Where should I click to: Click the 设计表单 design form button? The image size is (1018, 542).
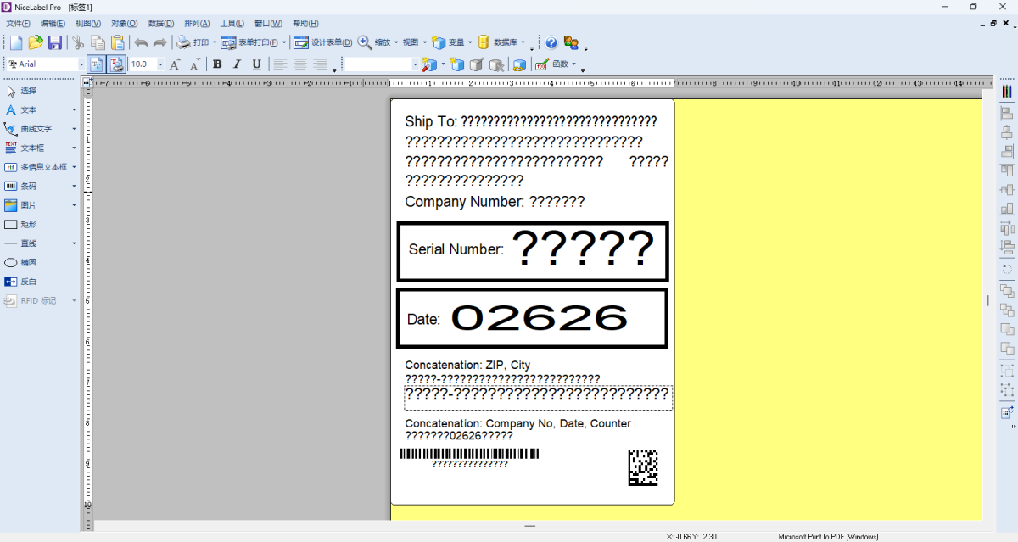tap(323, 42)
